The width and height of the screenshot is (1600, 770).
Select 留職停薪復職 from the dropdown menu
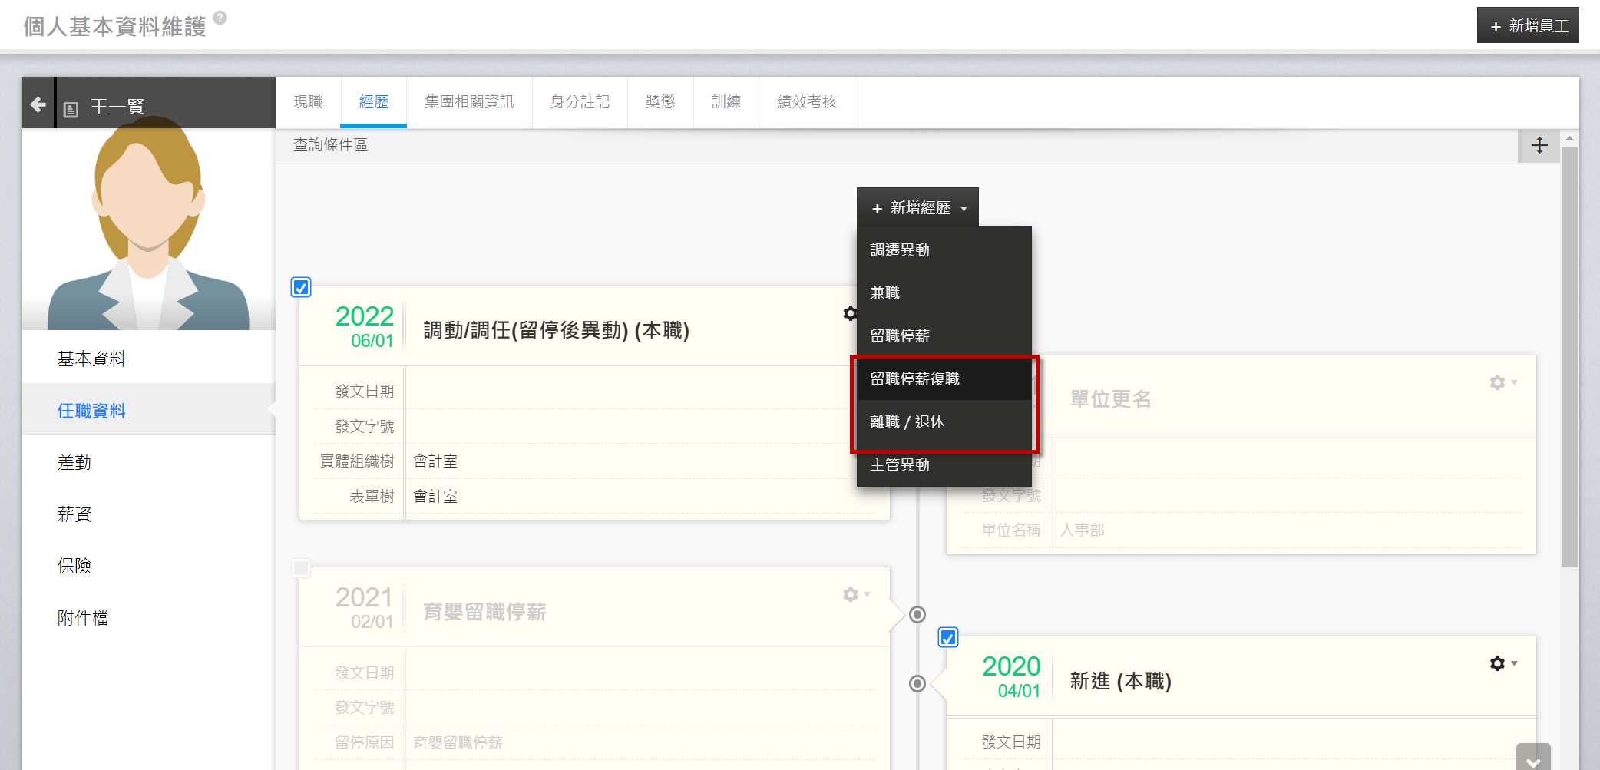(x=914, y=378)
